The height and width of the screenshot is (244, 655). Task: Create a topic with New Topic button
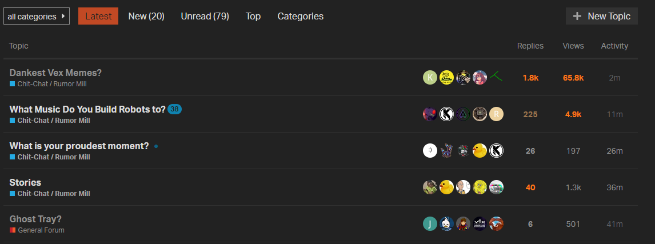pyautogui.click(x=601, y=16)
